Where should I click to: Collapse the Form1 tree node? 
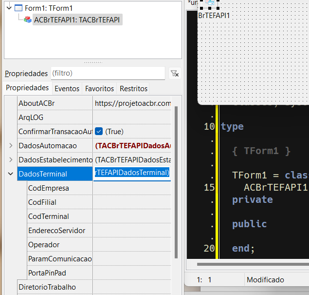point(9,8)
